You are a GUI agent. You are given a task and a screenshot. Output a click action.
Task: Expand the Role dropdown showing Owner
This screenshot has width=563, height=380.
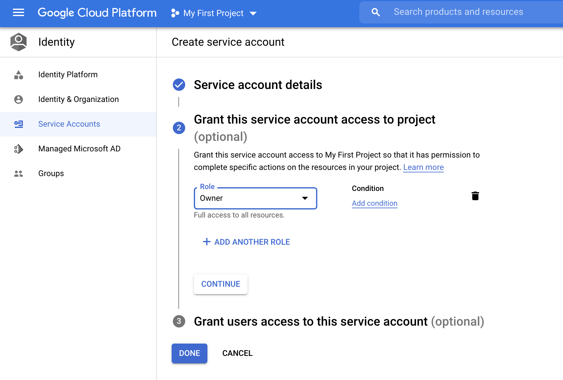[255, 198]
